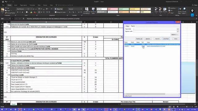Click the Replace All button
This screenshot has height=111, width=198.
[139, 39]
